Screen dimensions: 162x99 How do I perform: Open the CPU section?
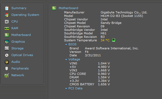click(x=15, y=21)
